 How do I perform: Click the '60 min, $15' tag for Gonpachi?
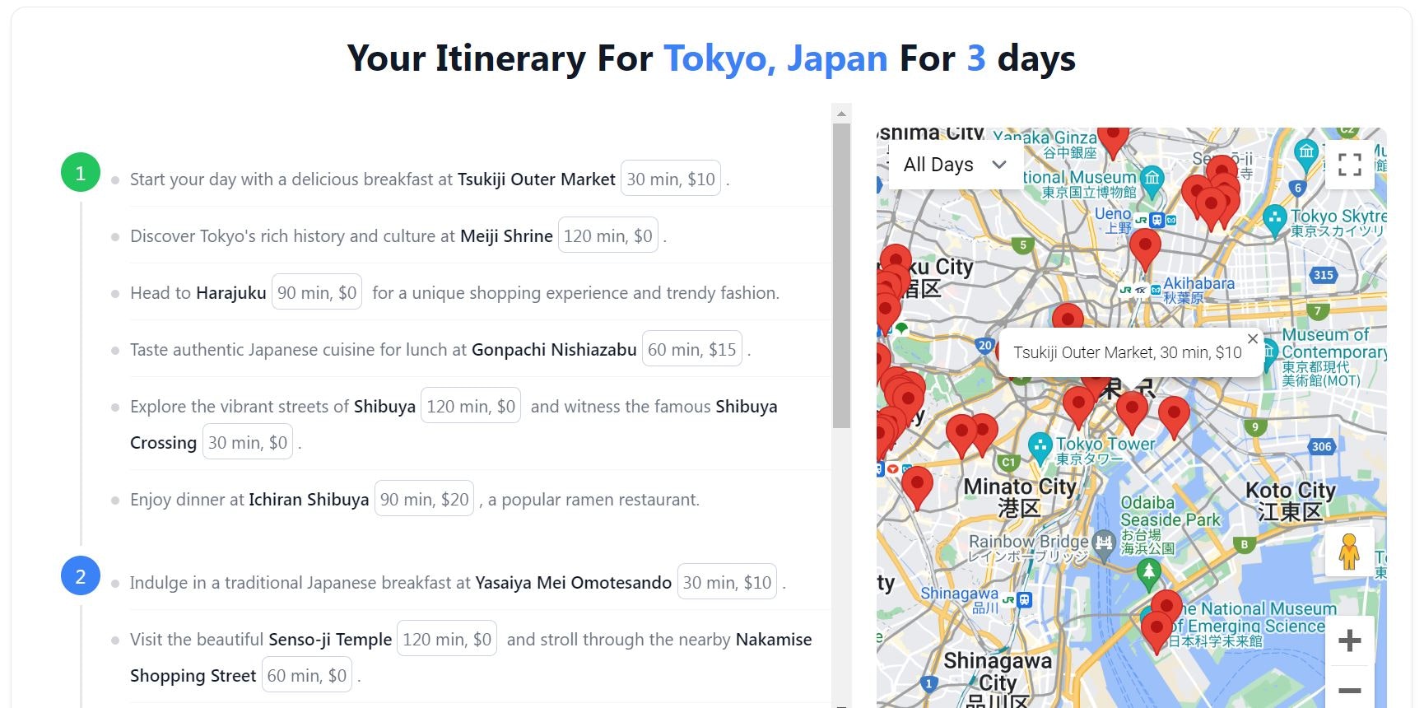(x=691, y=349)
